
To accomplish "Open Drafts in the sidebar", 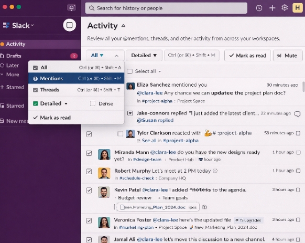I will [40, 56].
